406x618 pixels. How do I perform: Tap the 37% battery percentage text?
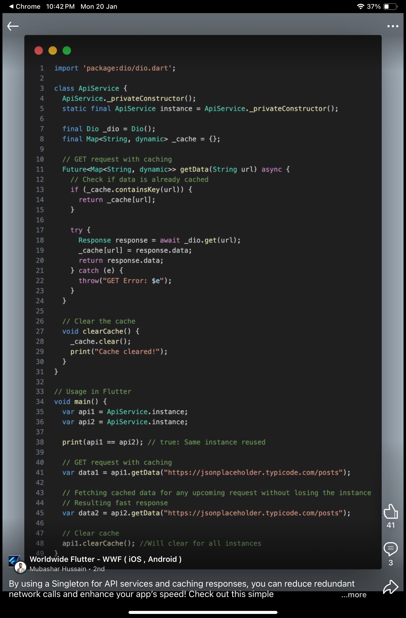point(374,7)
